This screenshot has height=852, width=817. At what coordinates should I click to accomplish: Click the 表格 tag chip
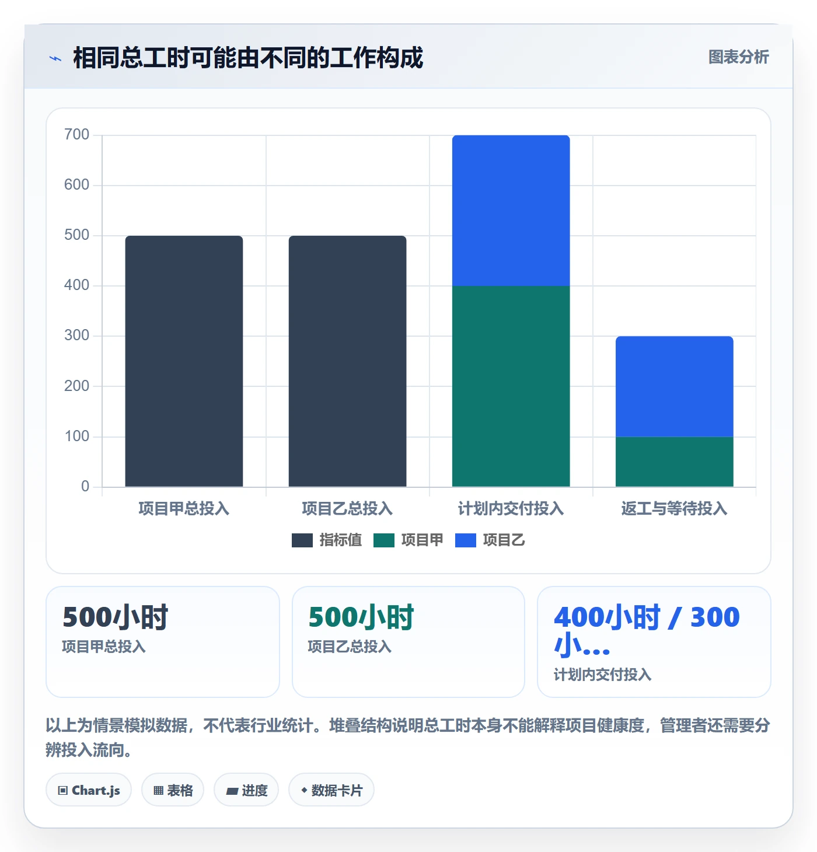(173, 790)
